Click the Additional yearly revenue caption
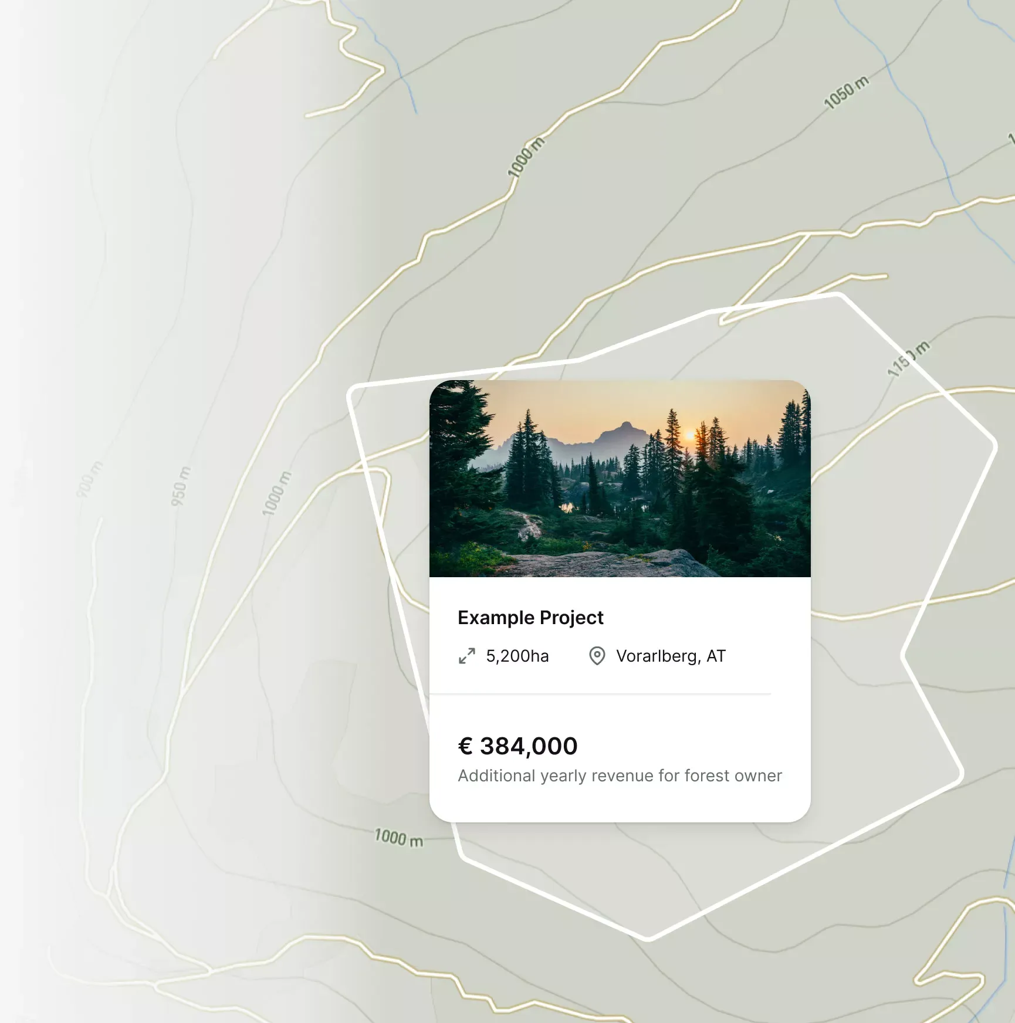This screenshot has height=1023, width=1015. pyautogui.click(x=620, y=775)
